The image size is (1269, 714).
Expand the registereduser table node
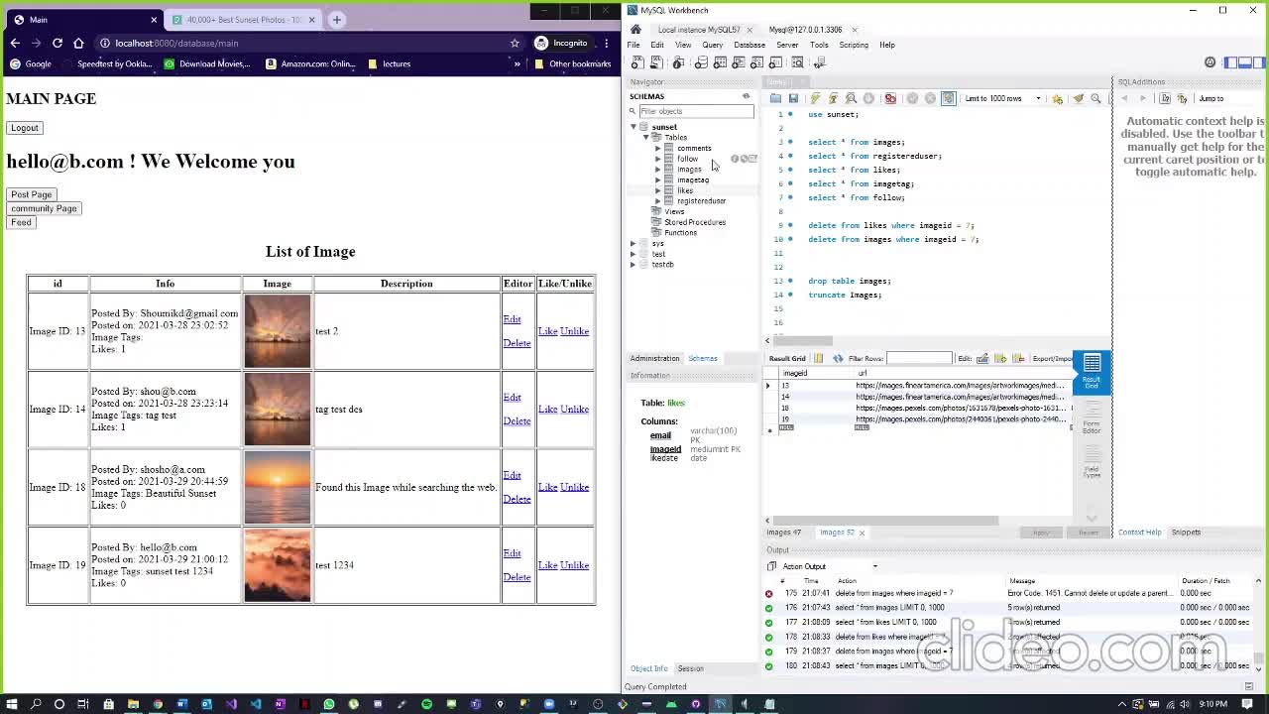657,200
